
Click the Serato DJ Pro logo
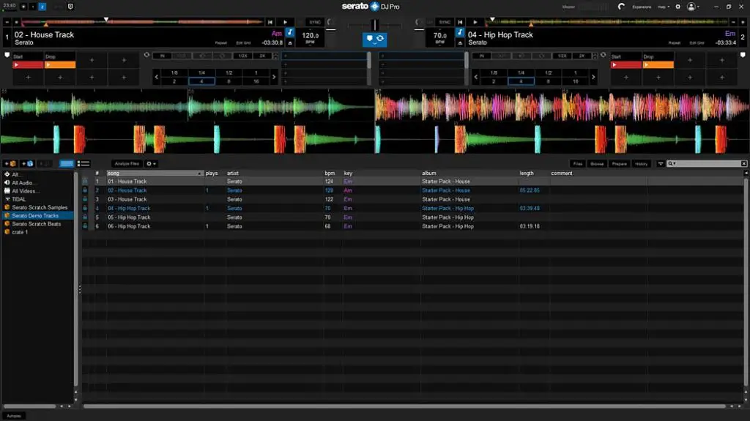tap(371, 7)
